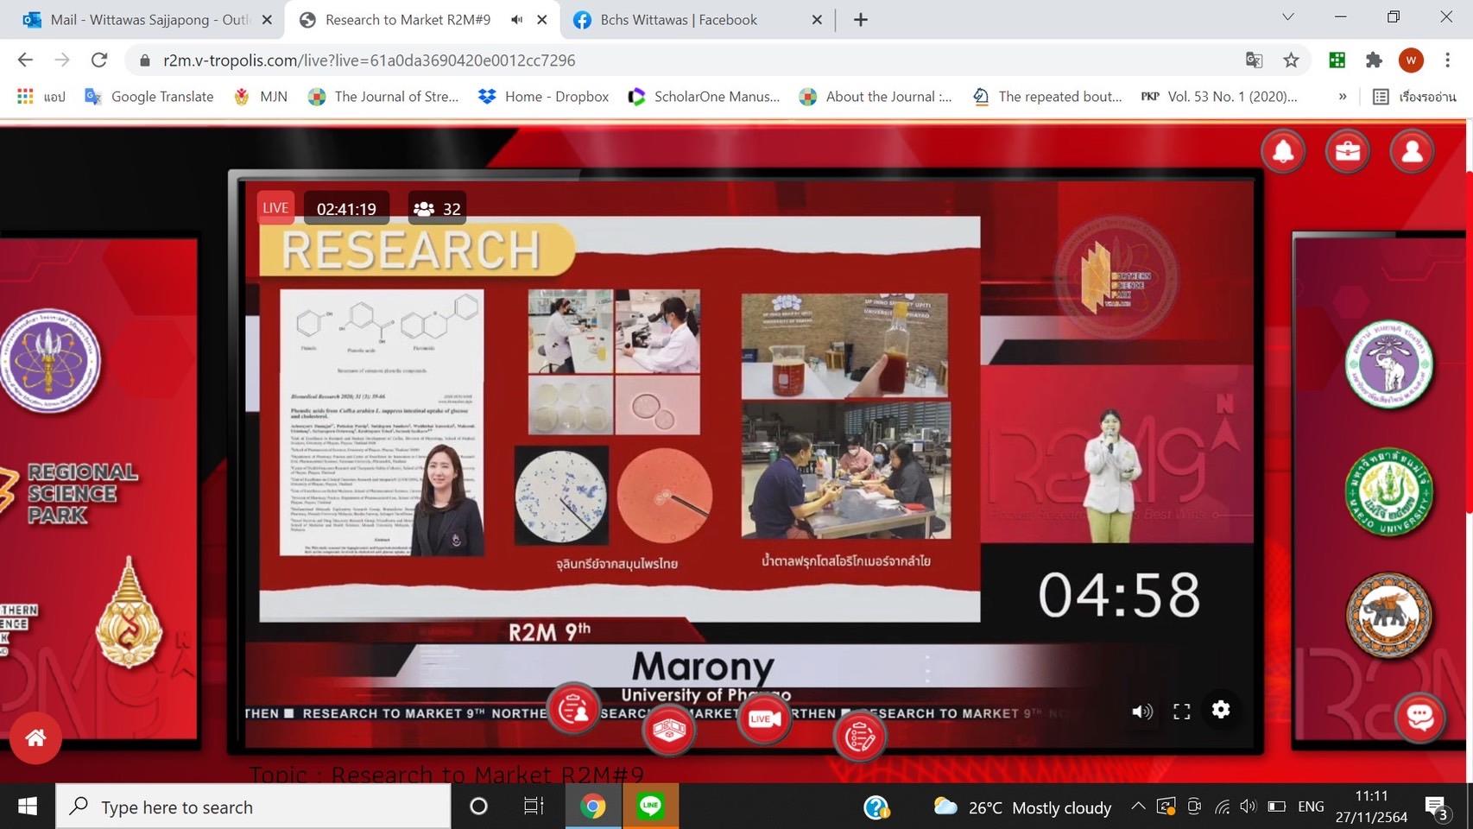1473x829 pixels.
Task: Open the chat bubble icon
Action: coord(1420,717)
